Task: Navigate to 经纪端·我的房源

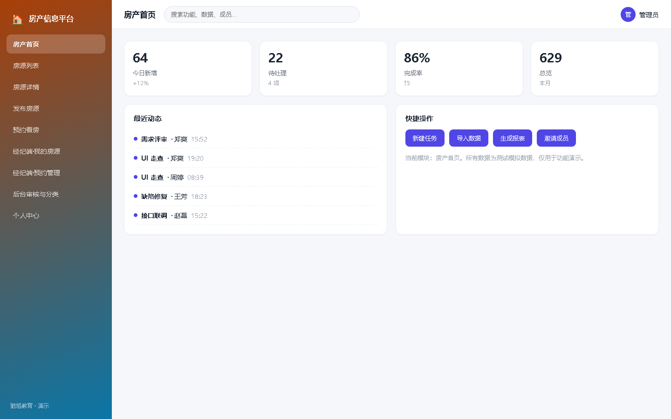Action: click(x=56, y=151)
